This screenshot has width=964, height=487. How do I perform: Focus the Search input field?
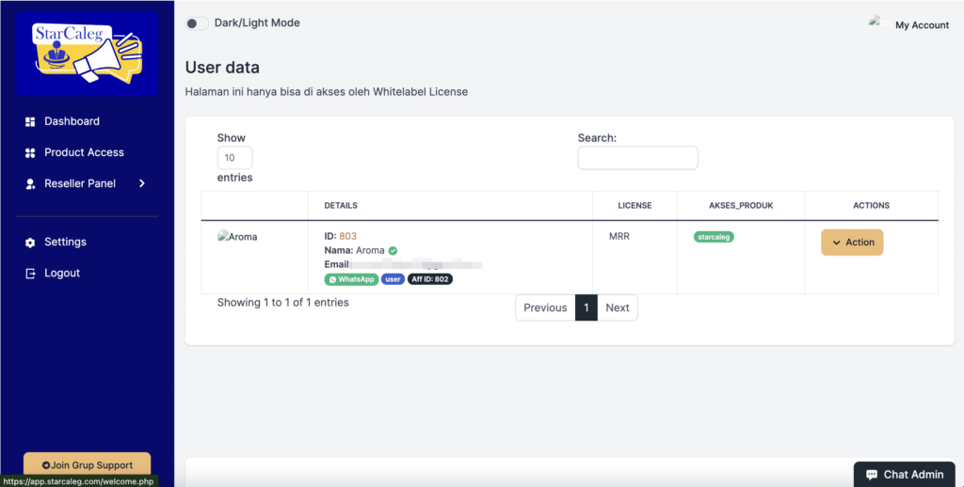click(637, 158)
